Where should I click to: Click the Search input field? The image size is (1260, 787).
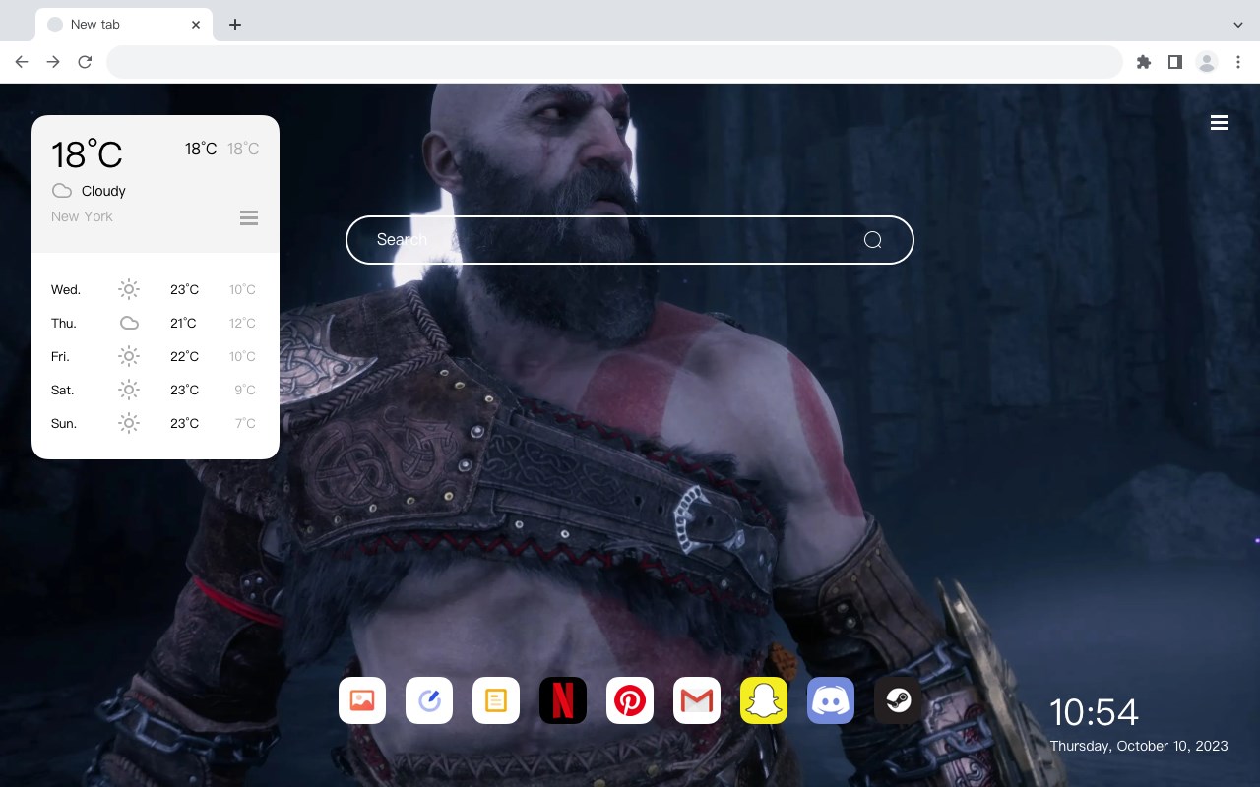(x=630, y=240)
